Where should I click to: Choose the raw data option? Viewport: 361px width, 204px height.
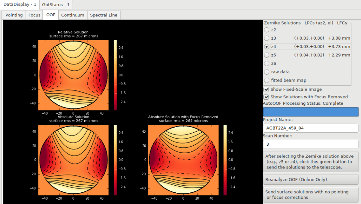click(x=266, y=72)
